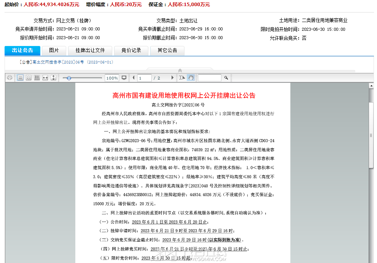Open the 挂牌出让文件 tab
377x263 pixels.
[90, 51]
